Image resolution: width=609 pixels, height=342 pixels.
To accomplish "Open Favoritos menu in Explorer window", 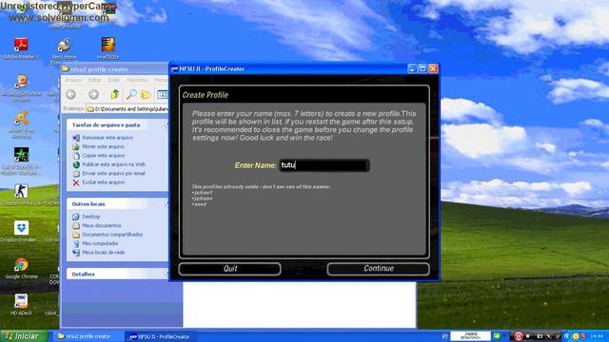I will pos(137,80).
